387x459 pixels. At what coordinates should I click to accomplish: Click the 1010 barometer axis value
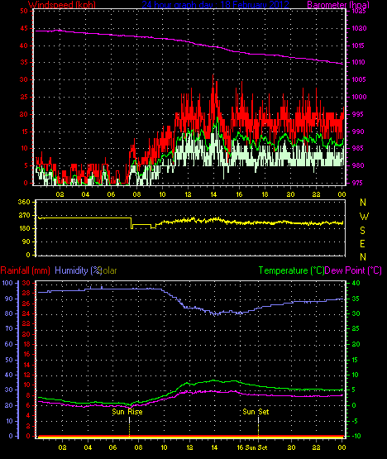(358, 62)
